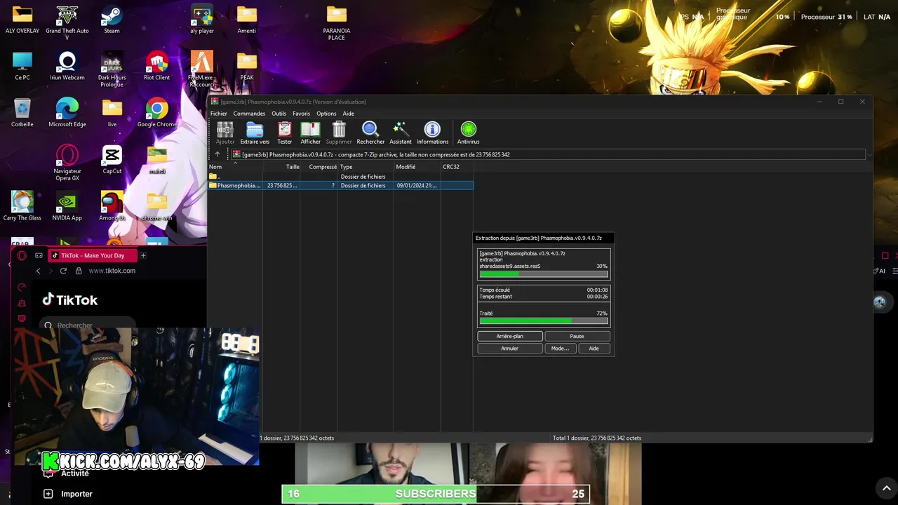Click the Ajouter toolbar icon
This screenshot has height=505, width=898.
click(x=225, y=133)
